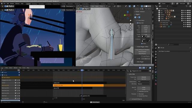Viewport: 192px width, 108px height.
Task: Click the current frame playhead marker
Action: (82, 70)
